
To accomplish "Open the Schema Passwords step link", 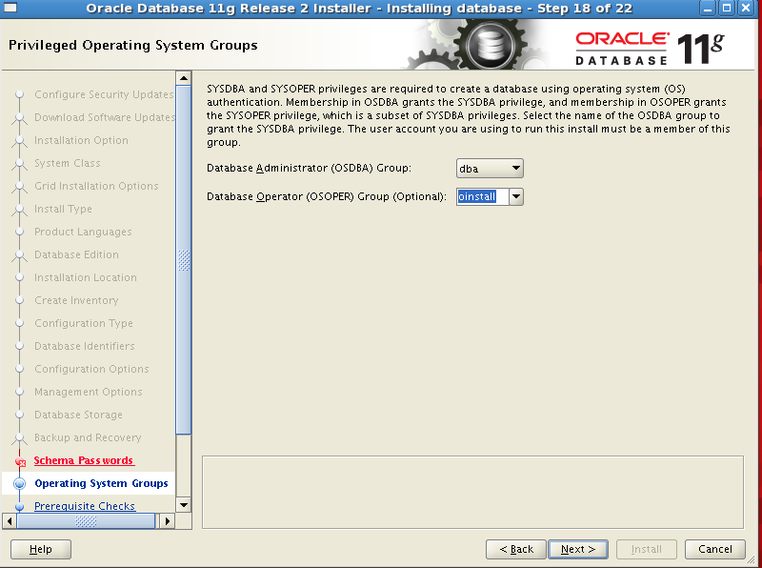I will [84, 460].
